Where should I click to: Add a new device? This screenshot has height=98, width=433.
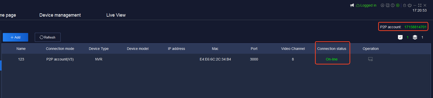click(x=15, y=37)
